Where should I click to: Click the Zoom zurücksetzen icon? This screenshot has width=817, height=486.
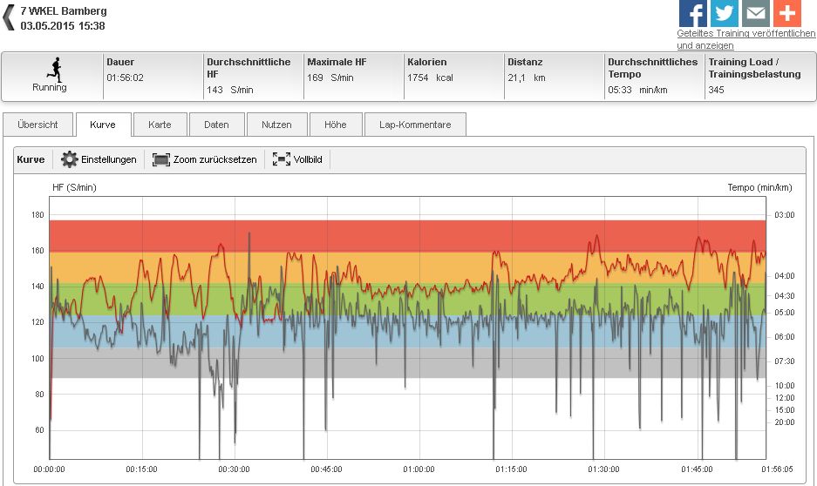point(160,159)
